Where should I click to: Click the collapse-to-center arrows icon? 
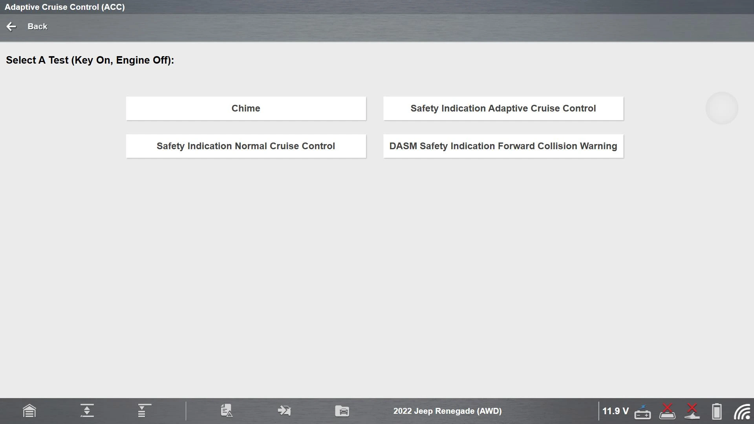tap(87, 411)
